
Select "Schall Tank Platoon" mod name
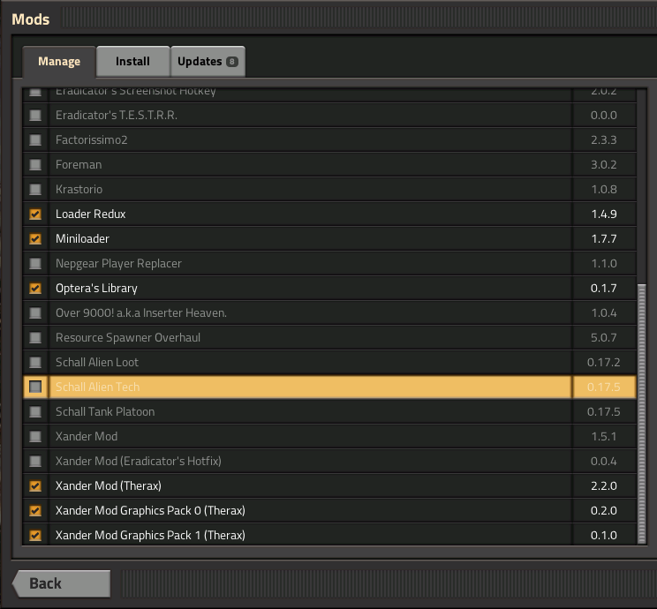105,411
